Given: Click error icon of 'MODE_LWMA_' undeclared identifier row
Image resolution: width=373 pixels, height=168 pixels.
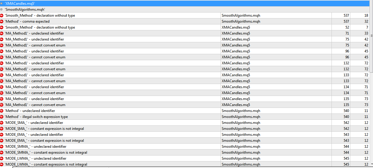Looking at the screenshot, I should (x=2, y=158).
